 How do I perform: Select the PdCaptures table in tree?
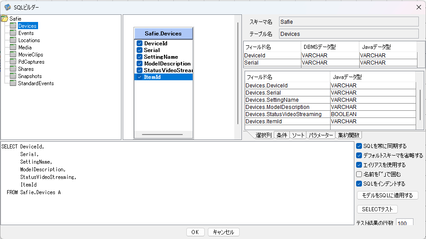click(x=31, y=62)
